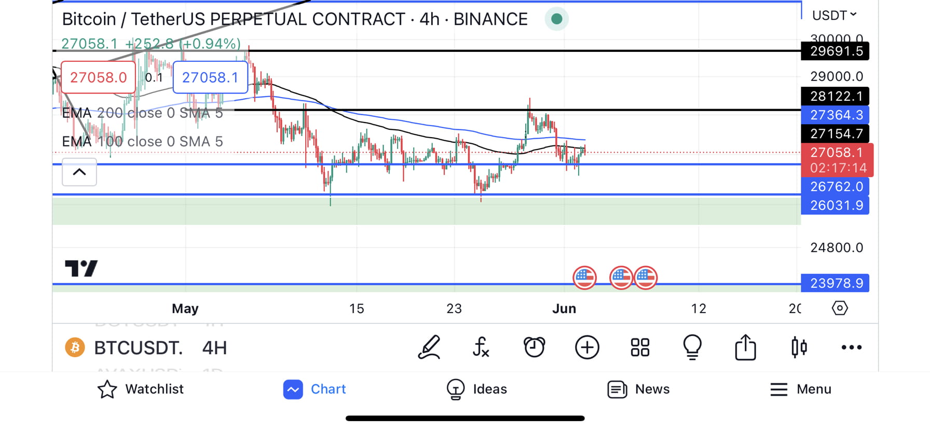Change chart type with candlestick icon
This screenshot has width=930, height=430.
click(x=799, y=347)
